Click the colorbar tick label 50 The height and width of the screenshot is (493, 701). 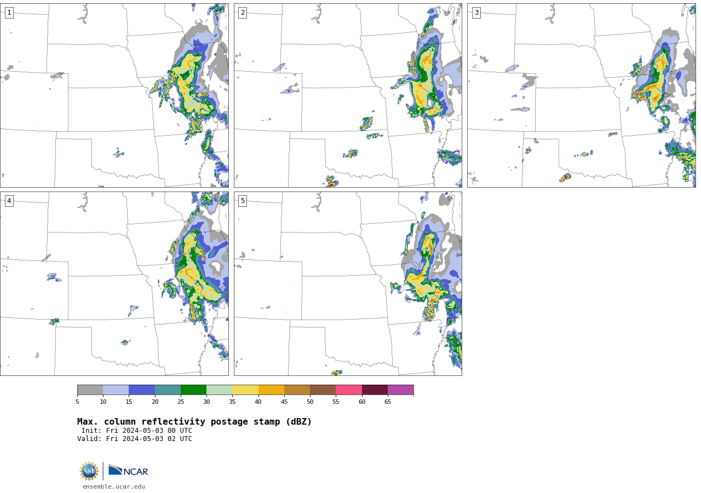310,402
